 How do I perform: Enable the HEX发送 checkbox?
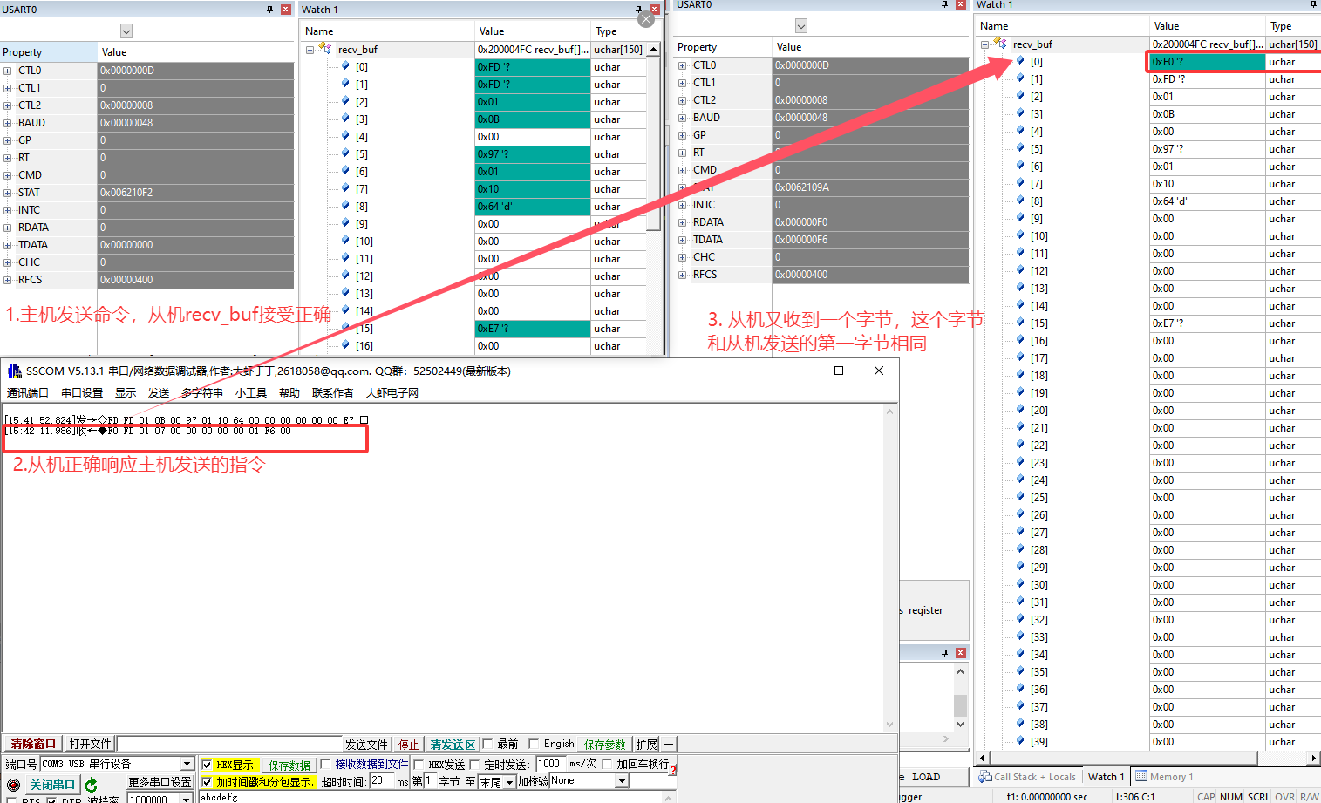pyautogui.click(x=419, y=765)
